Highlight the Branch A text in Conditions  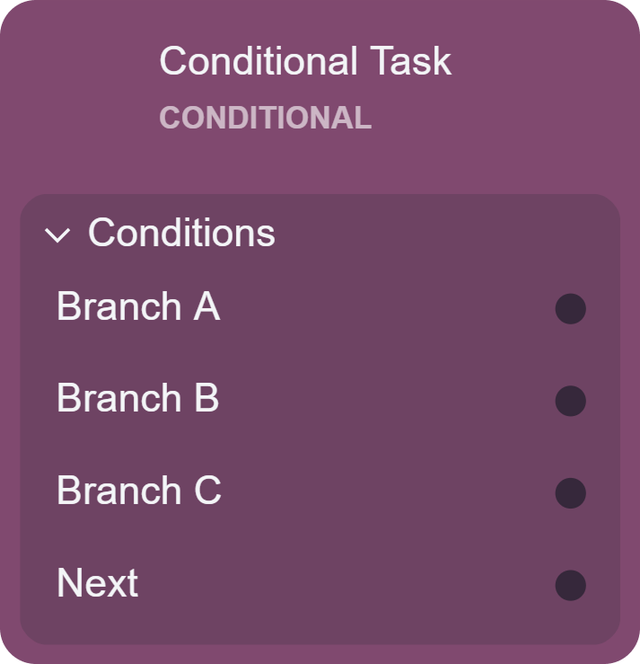point(138,307)
